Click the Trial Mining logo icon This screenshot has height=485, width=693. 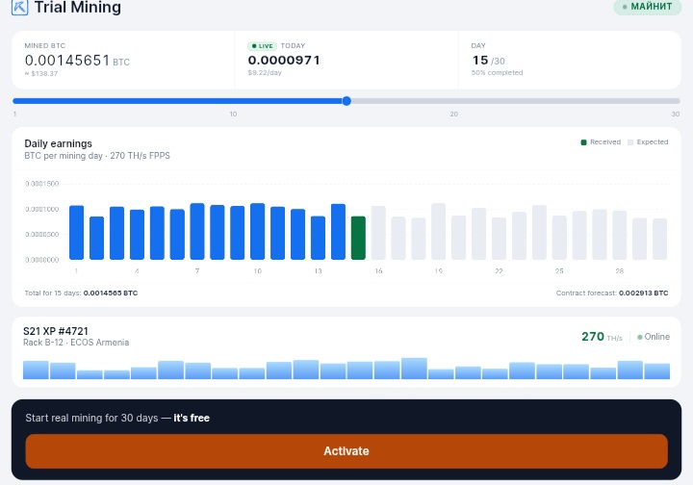click(20, 7)
